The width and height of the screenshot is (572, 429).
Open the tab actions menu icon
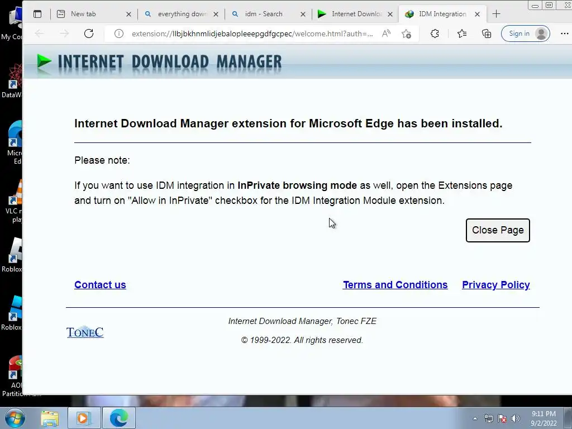click(37, 14)
